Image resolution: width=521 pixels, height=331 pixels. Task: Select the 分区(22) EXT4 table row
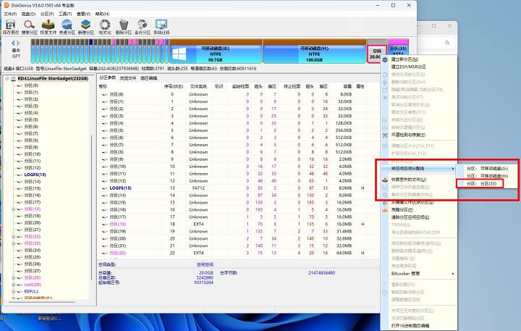pyautogui.click(x=237, y=253)
